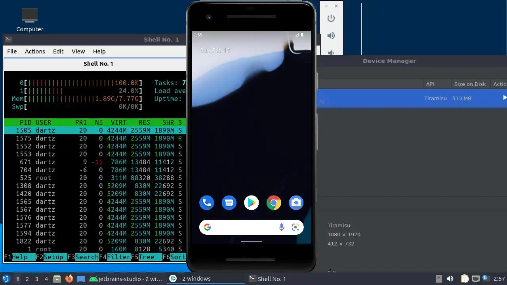Click the update notification icon in tray
This screenshot has height=285, width=507.
coord(485,278)
